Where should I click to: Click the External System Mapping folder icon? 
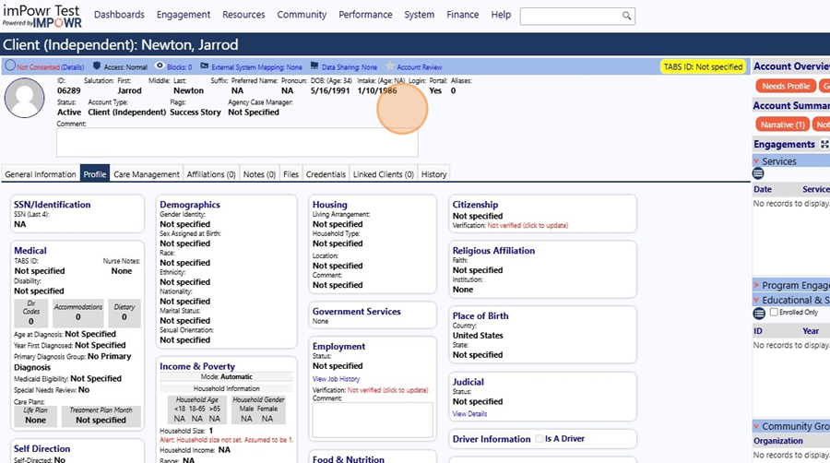pos(205,66)
